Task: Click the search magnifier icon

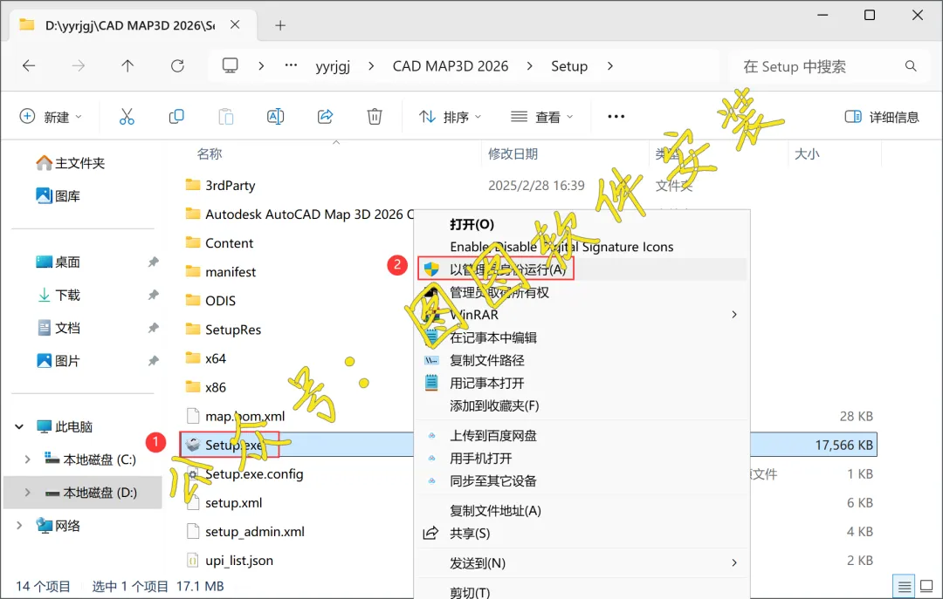Action: (x=911, y=66)
